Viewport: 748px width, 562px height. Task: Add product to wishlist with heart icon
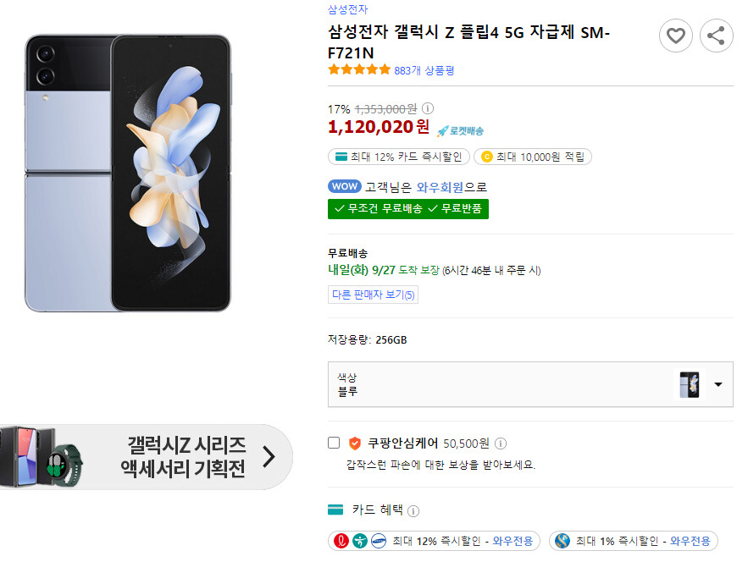click(676, 36)
